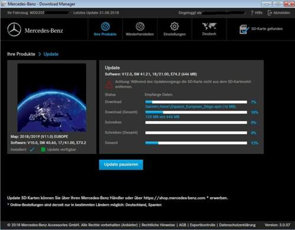Click the green Update verfügbar square
The width and height of the screenshot is (295, 230).
point(43,149)
